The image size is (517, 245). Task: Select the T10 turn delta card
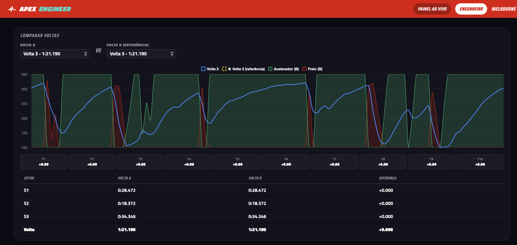tap(480, 162)
